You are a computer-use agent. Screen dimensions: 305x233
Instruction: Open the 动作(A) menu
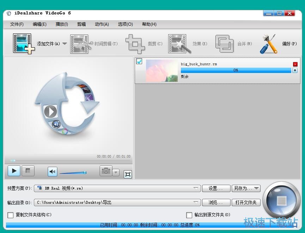(102, 24)
